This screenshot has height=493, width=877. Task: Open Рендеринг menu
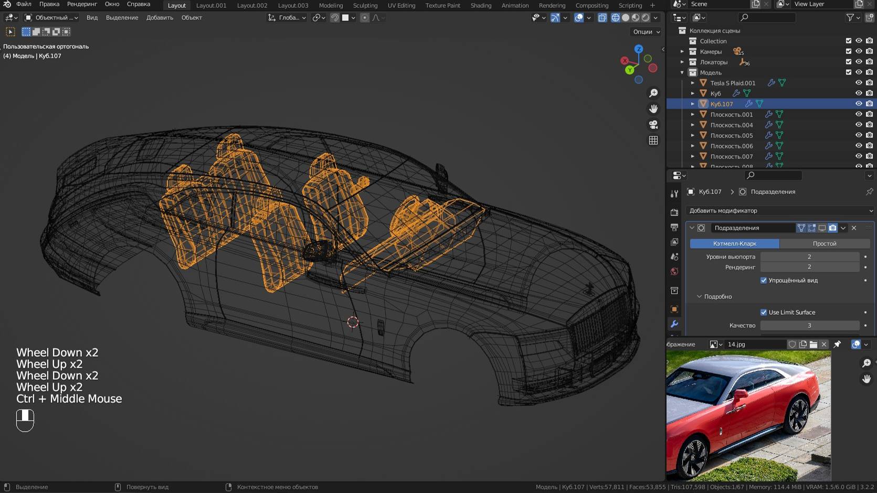click(x=82, y=4)
